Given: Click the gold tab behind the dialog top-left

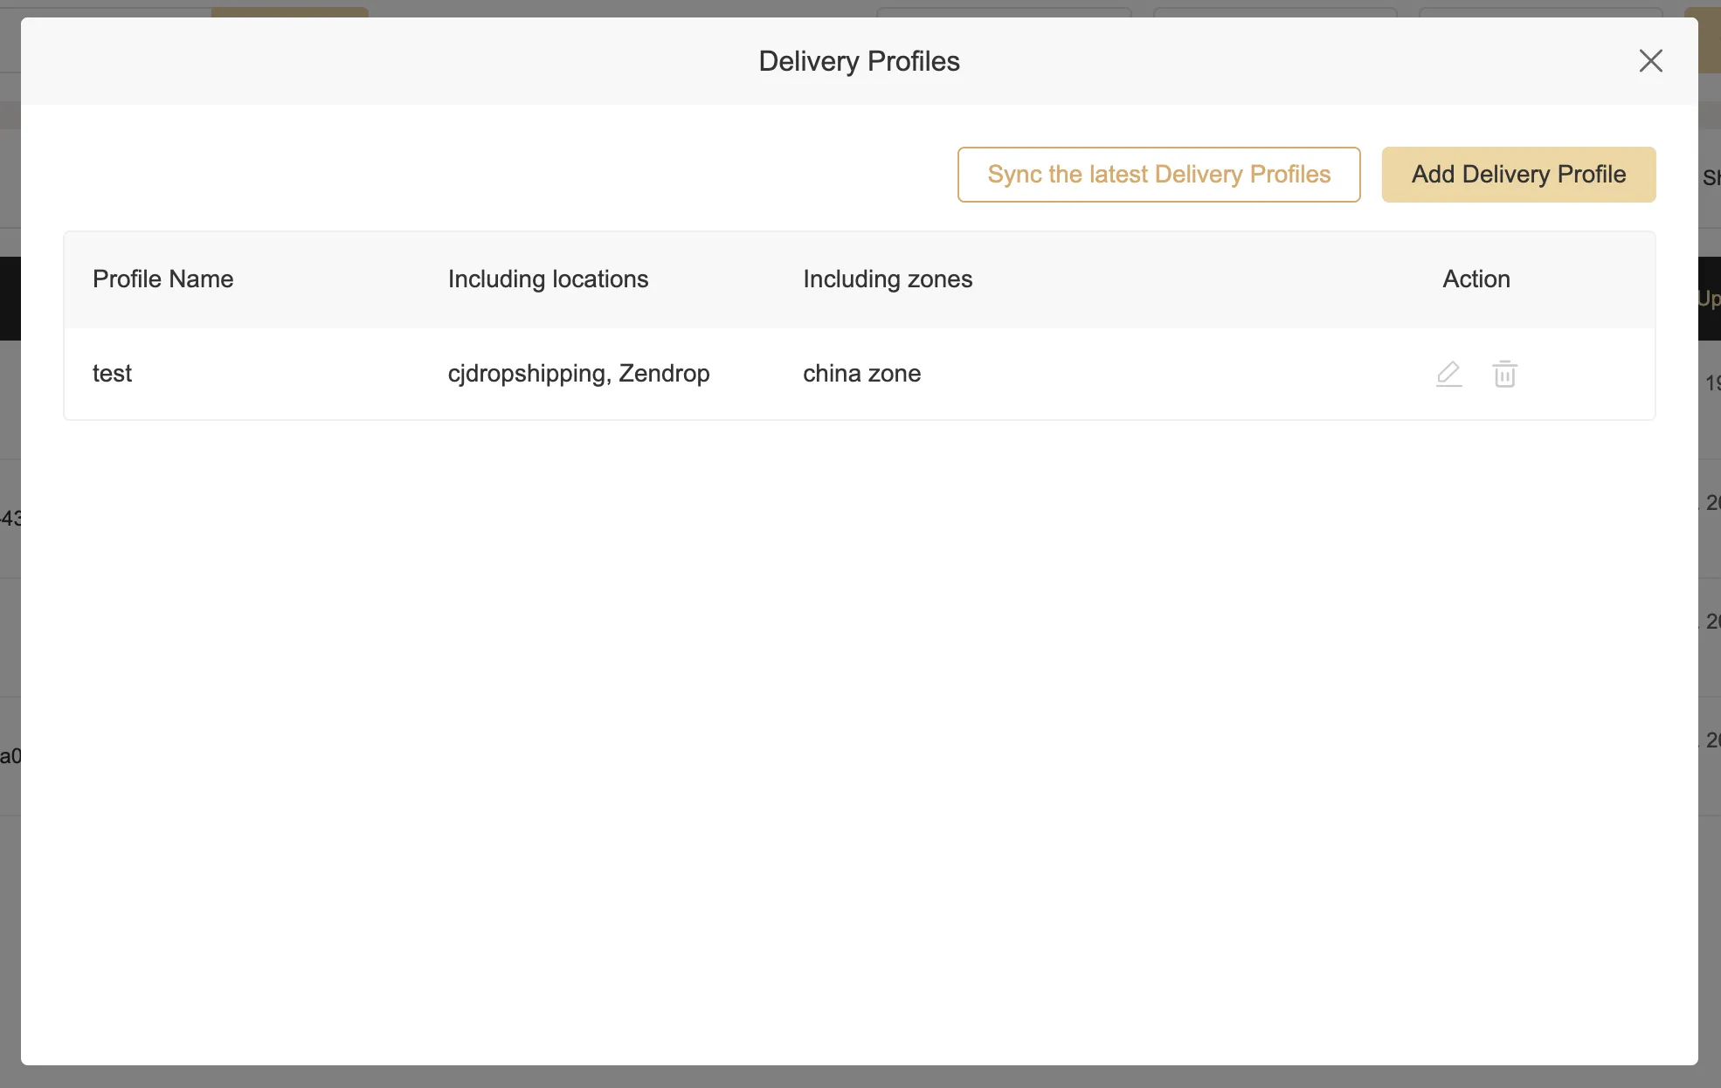Looking at the screenshot, I should (289, 11).
